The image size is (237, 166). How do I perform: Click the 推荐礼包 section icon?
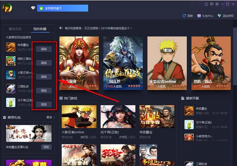[4, 118]
